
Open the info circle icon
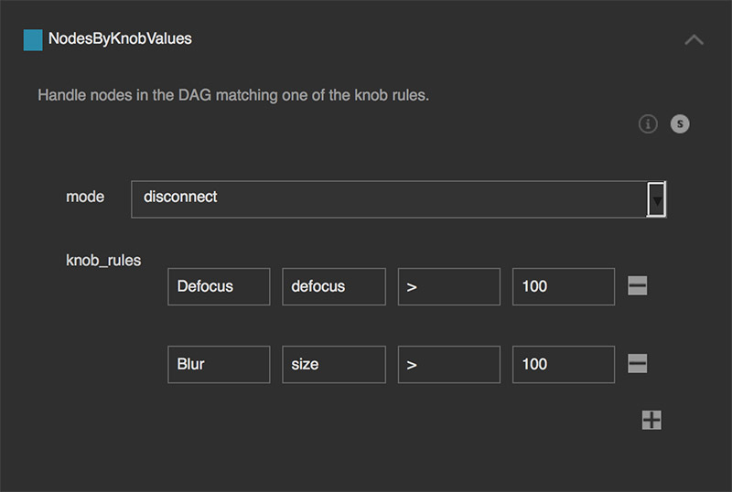coord(648,123)
